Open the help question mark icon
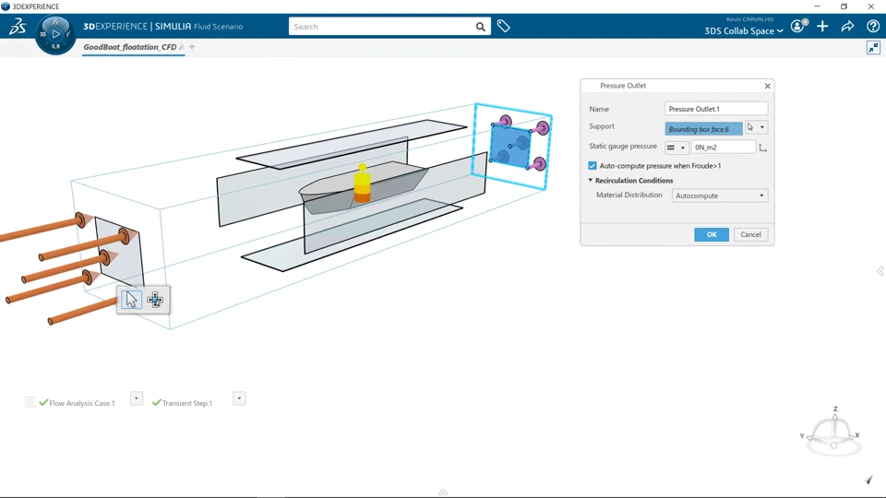The width and height of the screenshot is (886, 498). coord(872,26)
